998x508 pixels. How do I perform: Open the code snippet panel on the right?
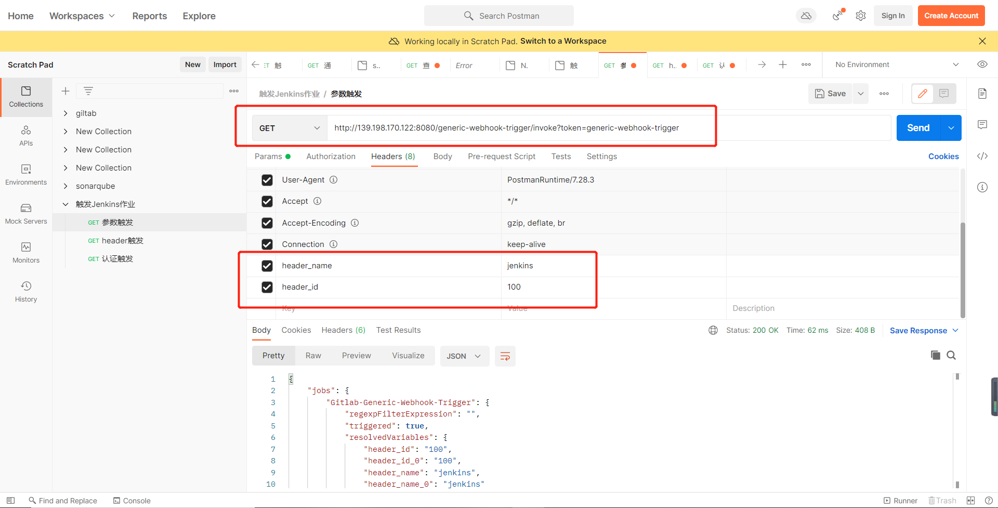(x=982, y=156)
